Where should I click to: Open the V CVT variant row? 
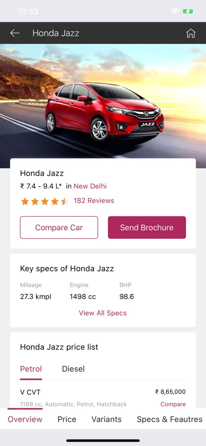[x=103, y=398]
